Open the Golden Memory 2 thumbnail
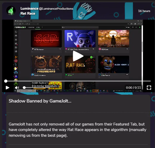The image size is (155, 148). coord(114,64)
